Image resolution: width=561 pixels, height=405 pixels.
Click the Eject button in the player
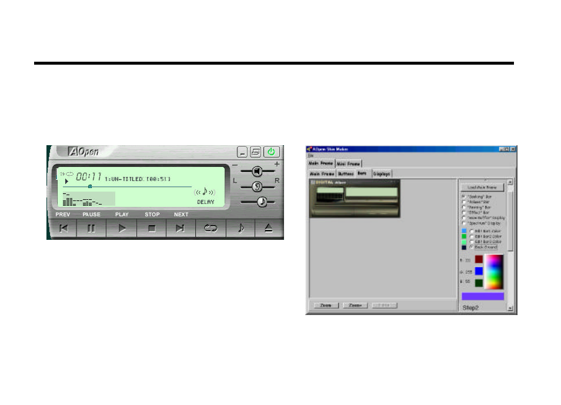[269, 228]
